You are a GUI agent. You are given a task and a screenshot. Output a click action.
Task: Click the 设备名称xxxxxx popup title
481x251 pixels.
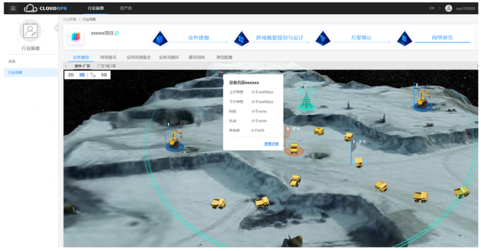pyautogui.click(x=244, y=83)
